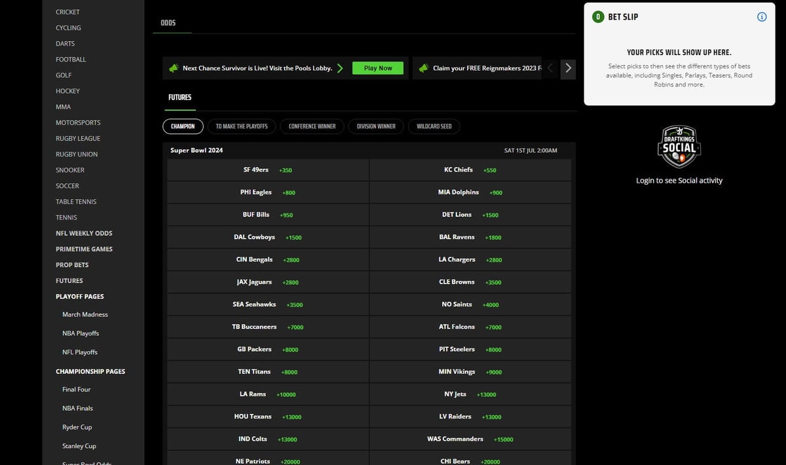Viewport: 786px width, 465px height.
Task: Open Primetime Games link
Action: click(84, 249)
